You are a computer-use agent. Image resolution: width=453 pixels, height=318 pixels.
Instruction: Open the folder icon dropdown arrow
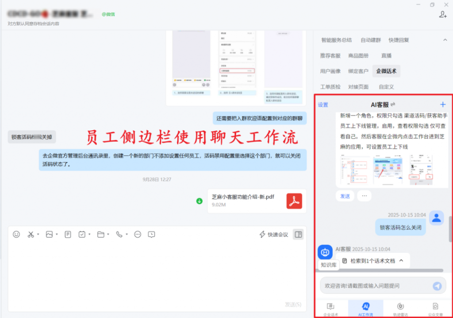coord(107,234)
